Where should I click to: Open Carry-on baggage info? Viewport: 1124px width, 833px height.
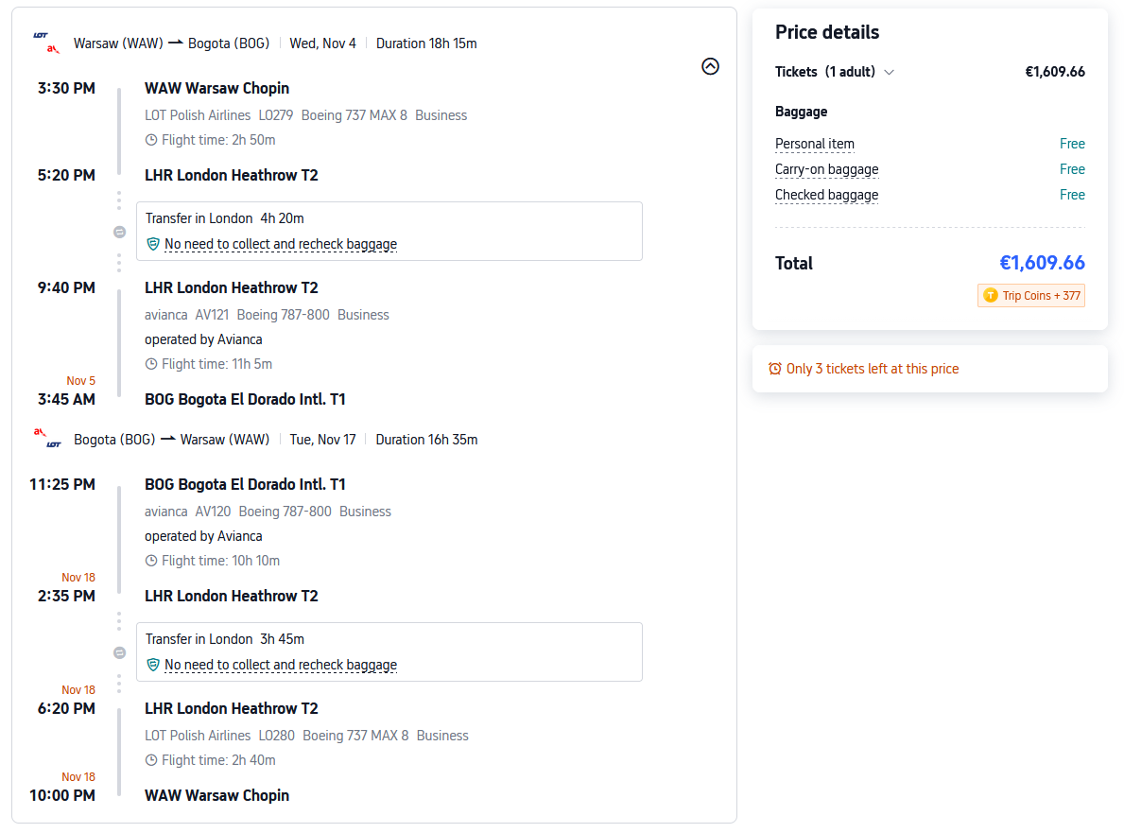[826, 170]
